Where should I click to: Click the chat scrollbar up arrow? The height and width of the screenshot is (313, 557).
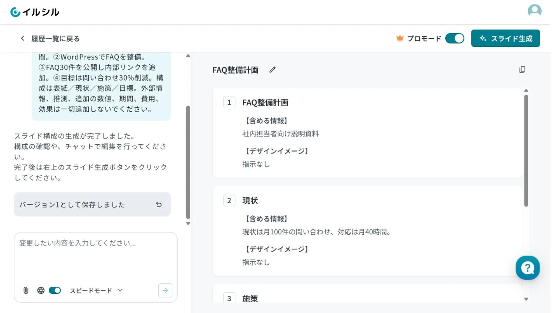188,56
